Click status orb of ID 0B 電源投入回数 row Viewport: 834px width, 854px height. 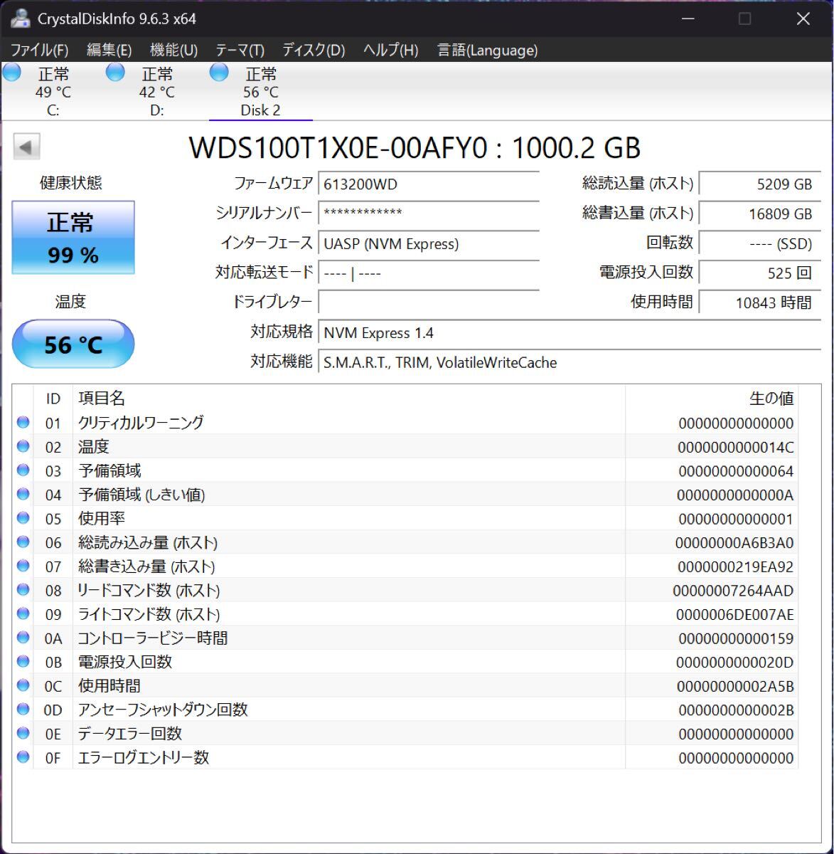pyautogui.click(x=23, y=661)
